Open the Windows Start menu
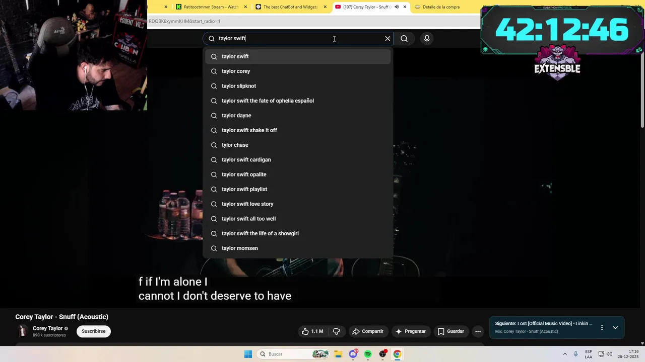Viewport: 645px width, 362px height. tap(248, 354)
